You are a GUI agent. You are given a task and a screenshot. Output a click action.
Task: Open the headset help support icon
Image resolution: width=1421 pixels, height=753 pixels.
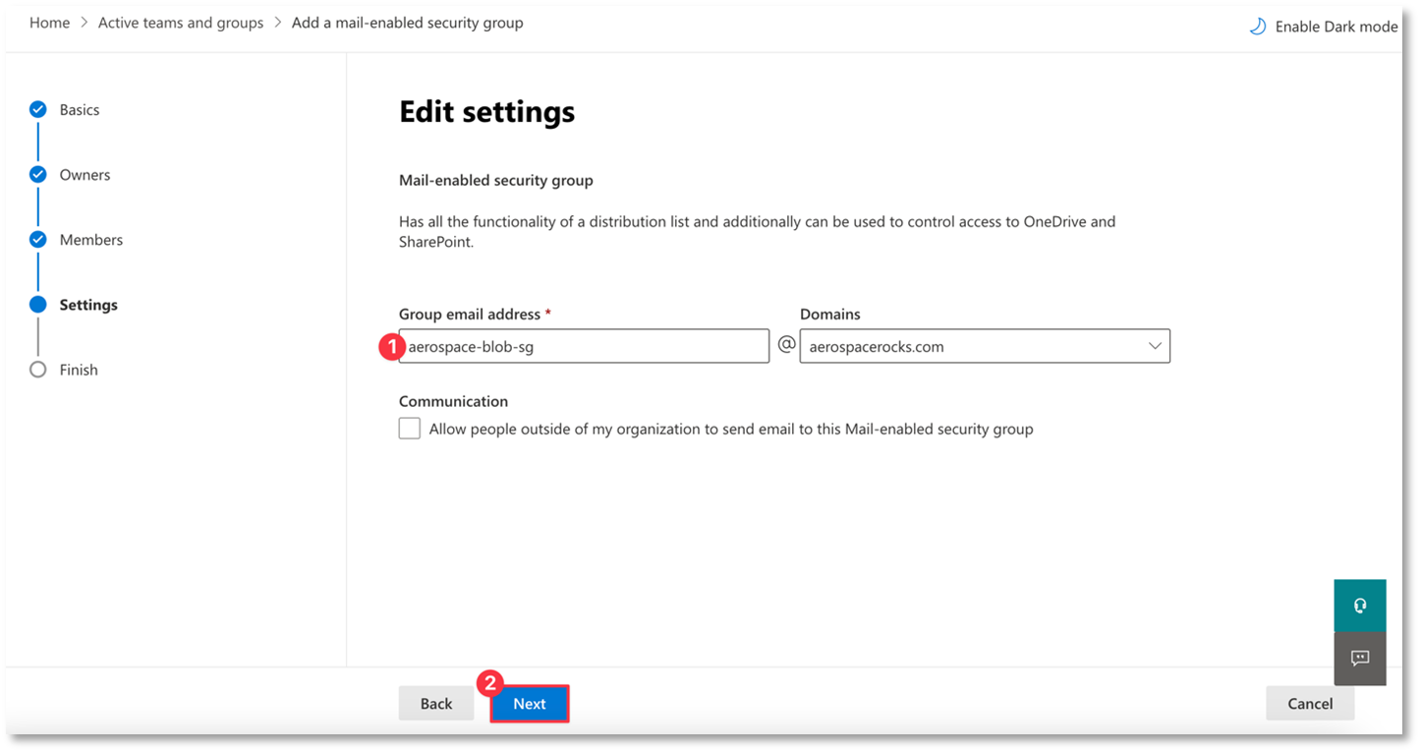[x=1360, y=606]
